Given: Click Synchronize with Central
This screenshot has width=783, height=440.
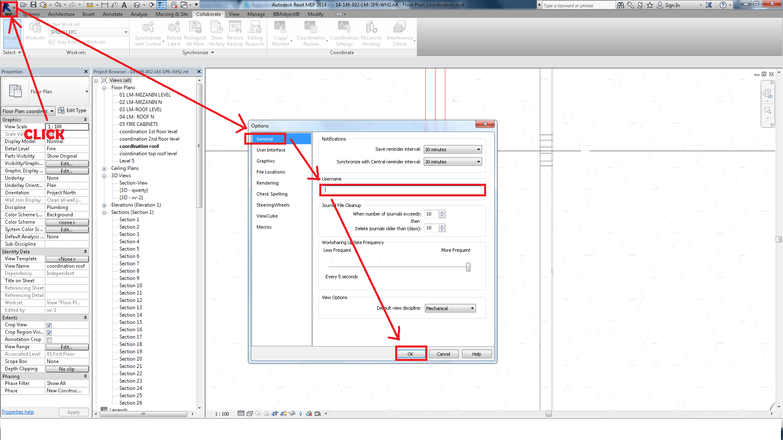Looking at the screenshot, I should [148, 33].
